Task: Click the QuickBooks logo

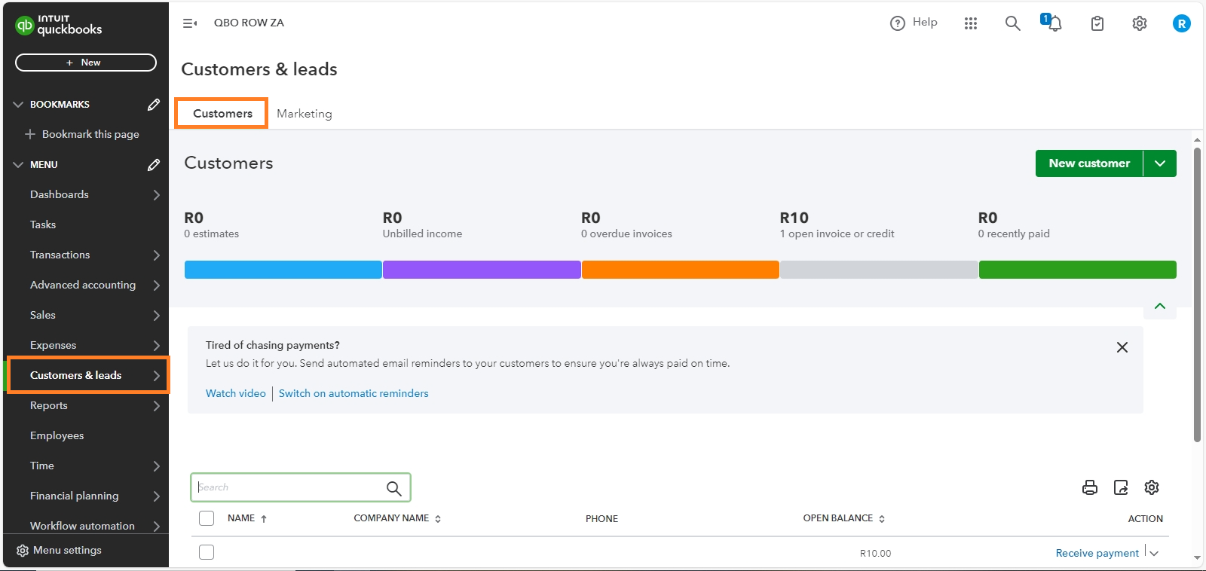Action: 59,26
